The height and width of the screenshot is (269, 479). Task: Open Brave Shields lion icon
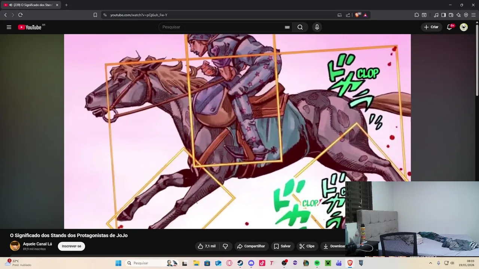point(357,15)
